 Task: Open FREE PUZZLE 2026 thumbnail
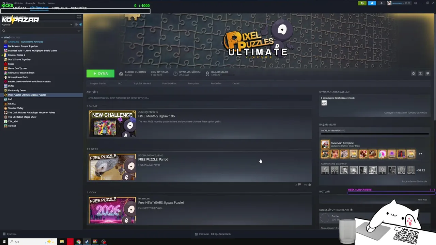tap(112, 210)
